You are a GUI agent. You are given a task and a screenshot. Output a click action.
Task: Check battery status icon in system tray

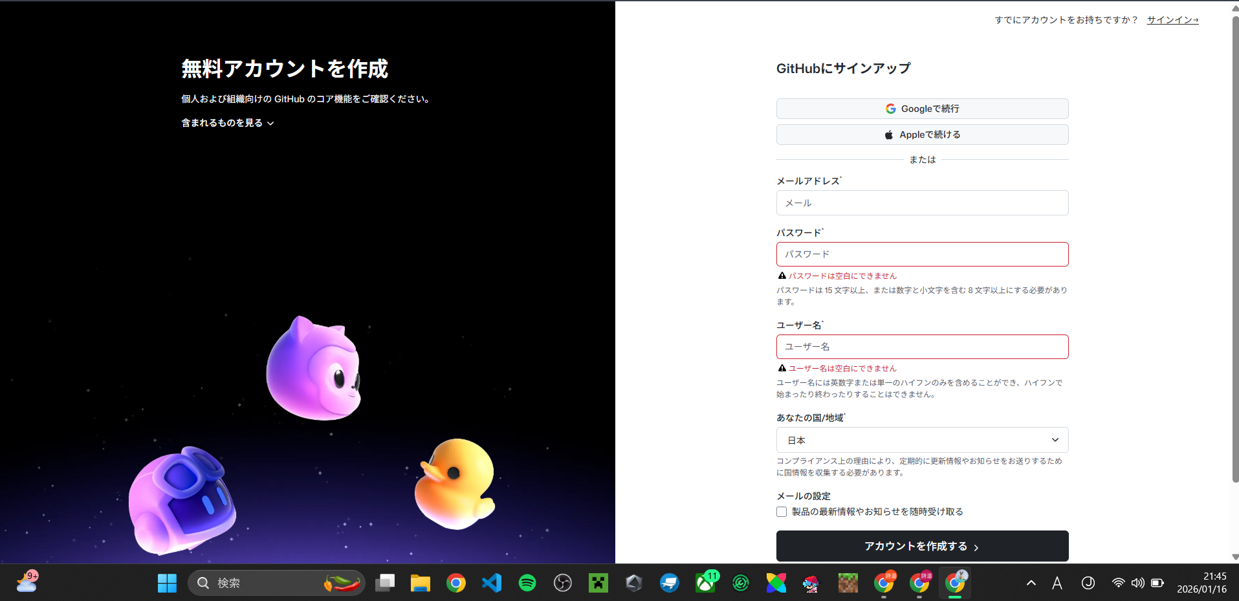1157,582
